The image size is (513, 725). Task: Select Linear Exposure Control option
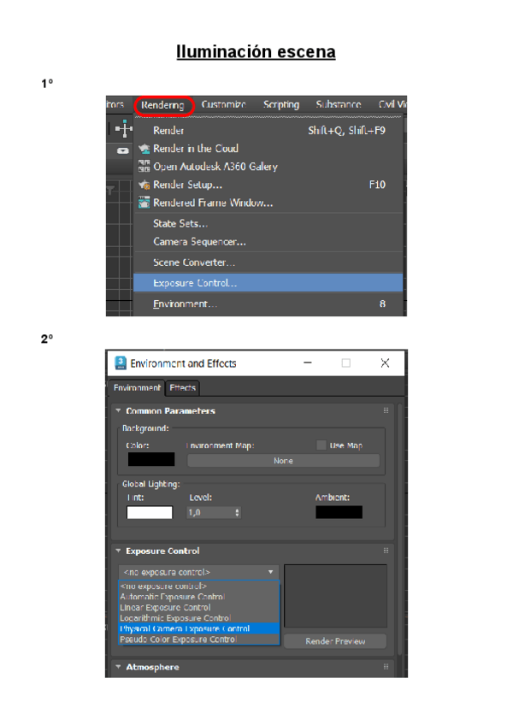199,607
